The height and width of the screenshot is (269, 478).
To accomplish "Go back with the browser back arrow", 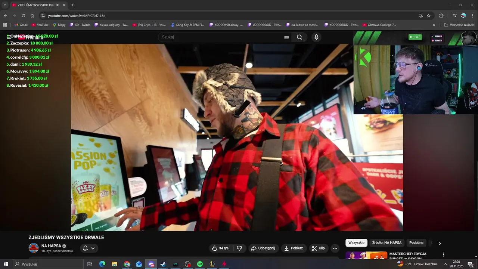I will [5, 16].
